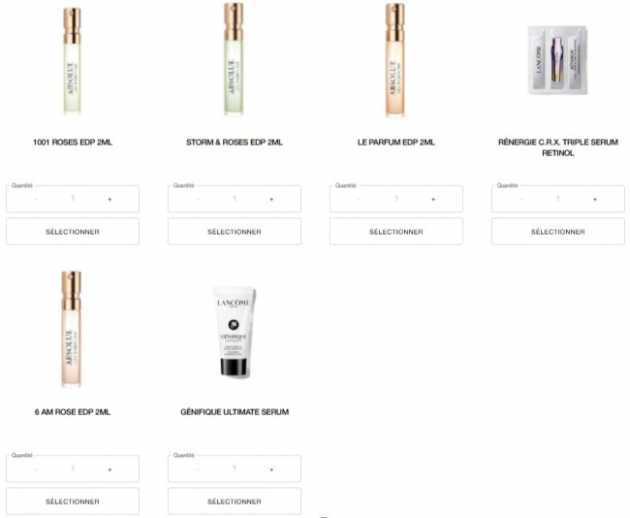
Task: Open the Storm & Roses EDP 2ML title
Action: (x=235, y=143)
